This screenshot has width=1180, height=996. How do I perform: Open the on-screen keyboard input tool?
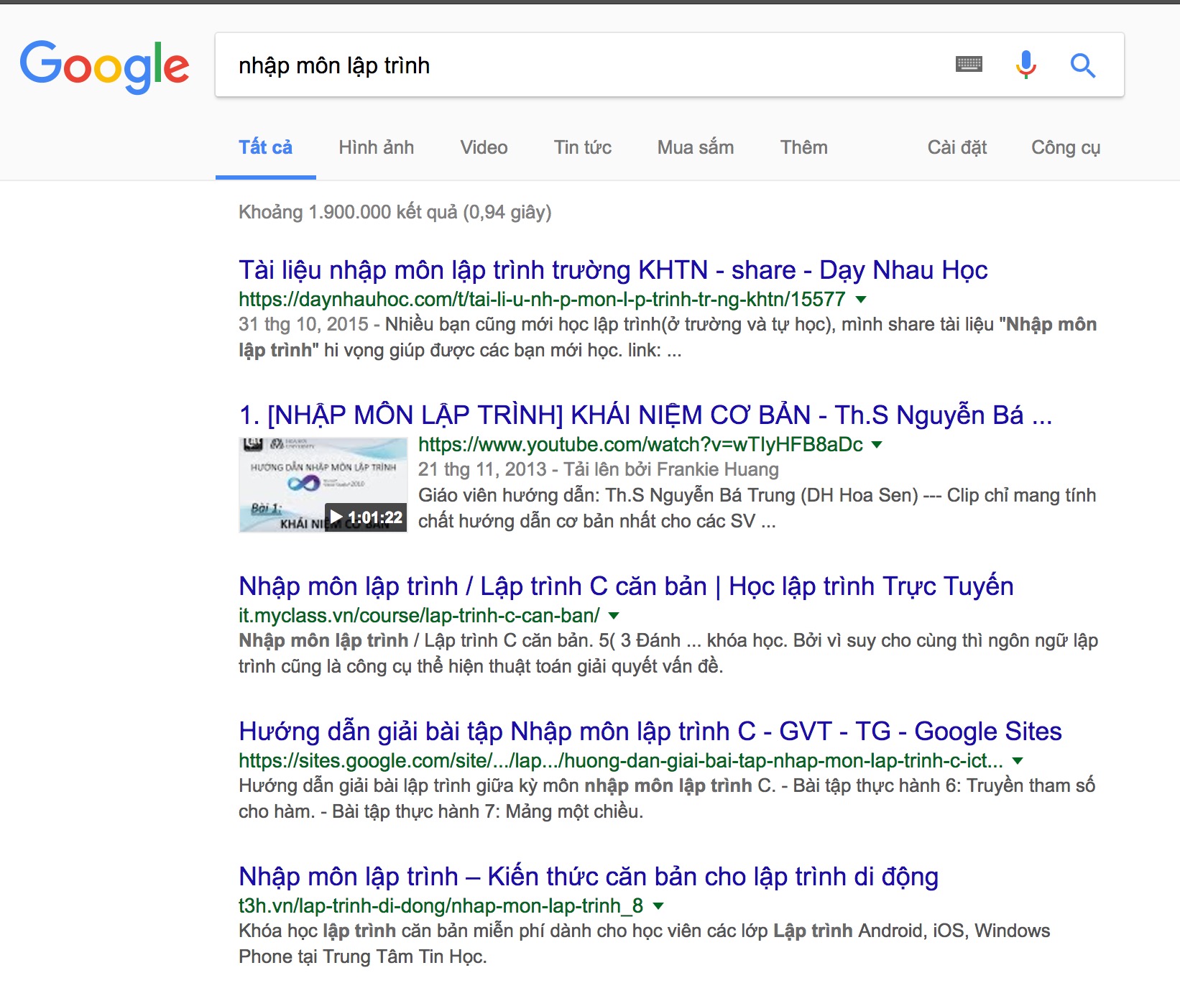pyautogui.click(x=969, y=65)
